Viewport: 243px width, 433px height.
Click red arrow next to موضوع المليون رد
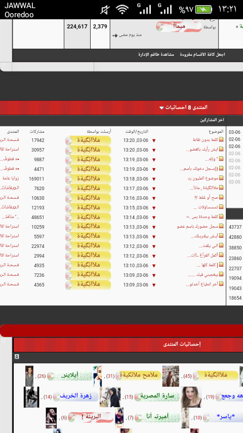click(x=154, y=179)
